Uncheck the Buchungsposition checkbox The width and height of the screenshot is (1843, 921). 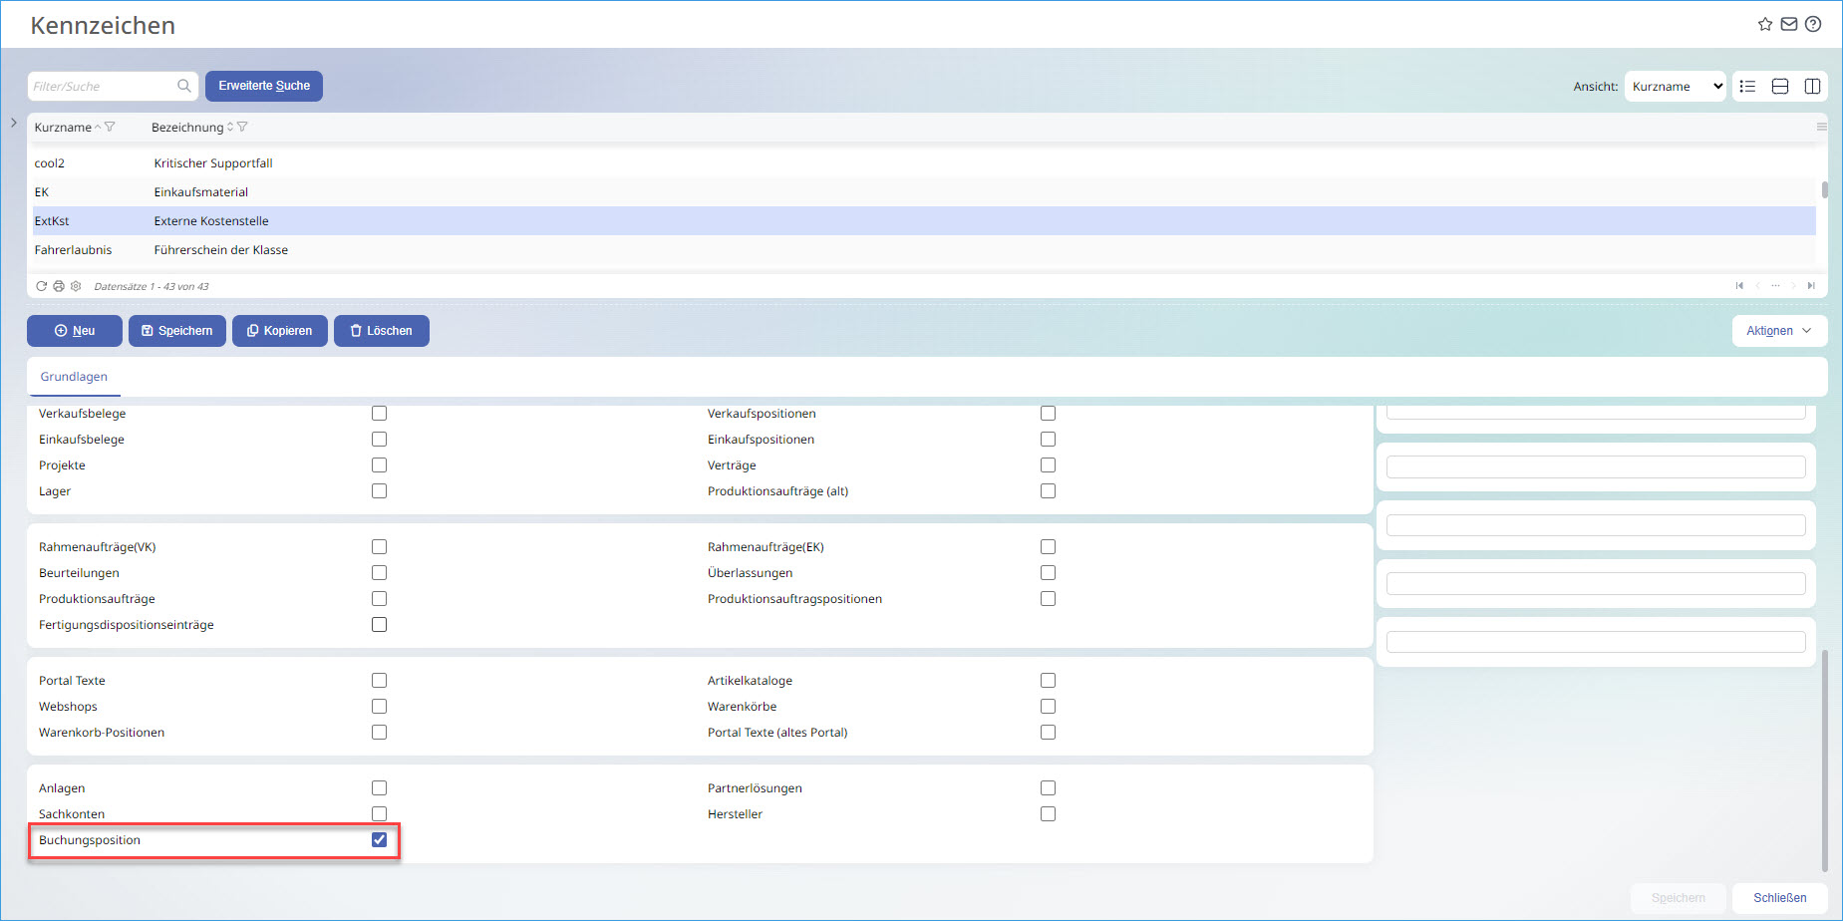[379, 840]
